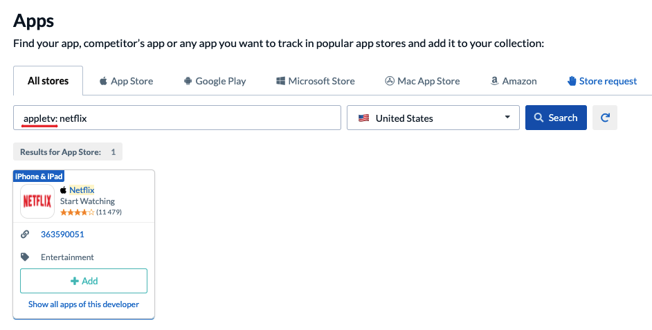Click the Add button on Netflix card
This screenshot has width=652, height=330.
[84, 281]
